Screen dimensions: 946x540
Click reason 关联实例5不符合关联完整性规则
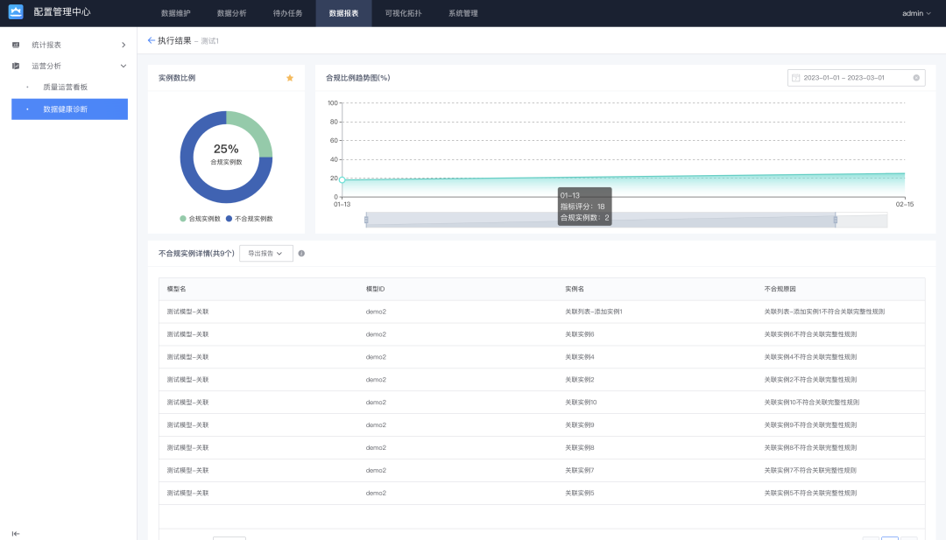pyautogui.click(x=810, y=494)
